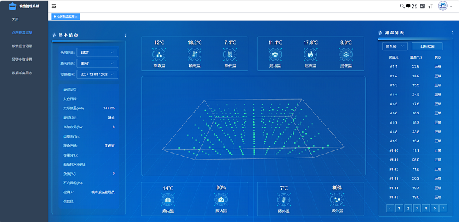Click the language switch icon in header
Viewport: 459px width, 222px height.
pyautogui.click(x=422, y=6)
